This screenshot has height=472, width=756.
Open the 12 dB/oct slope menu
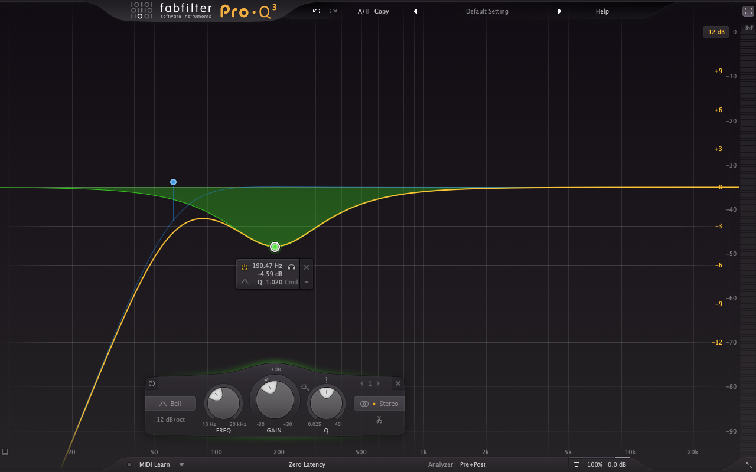[x=171, y=419]
